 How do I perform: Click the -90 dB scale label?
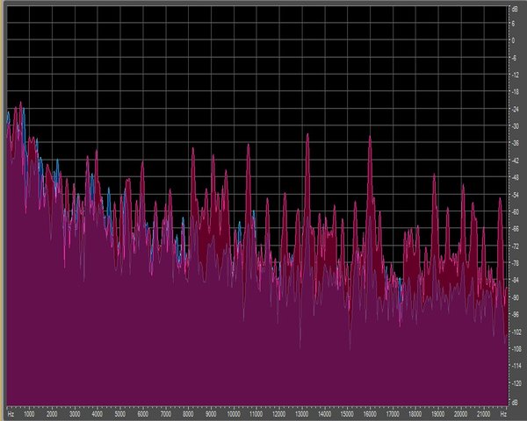pos(515,298)
